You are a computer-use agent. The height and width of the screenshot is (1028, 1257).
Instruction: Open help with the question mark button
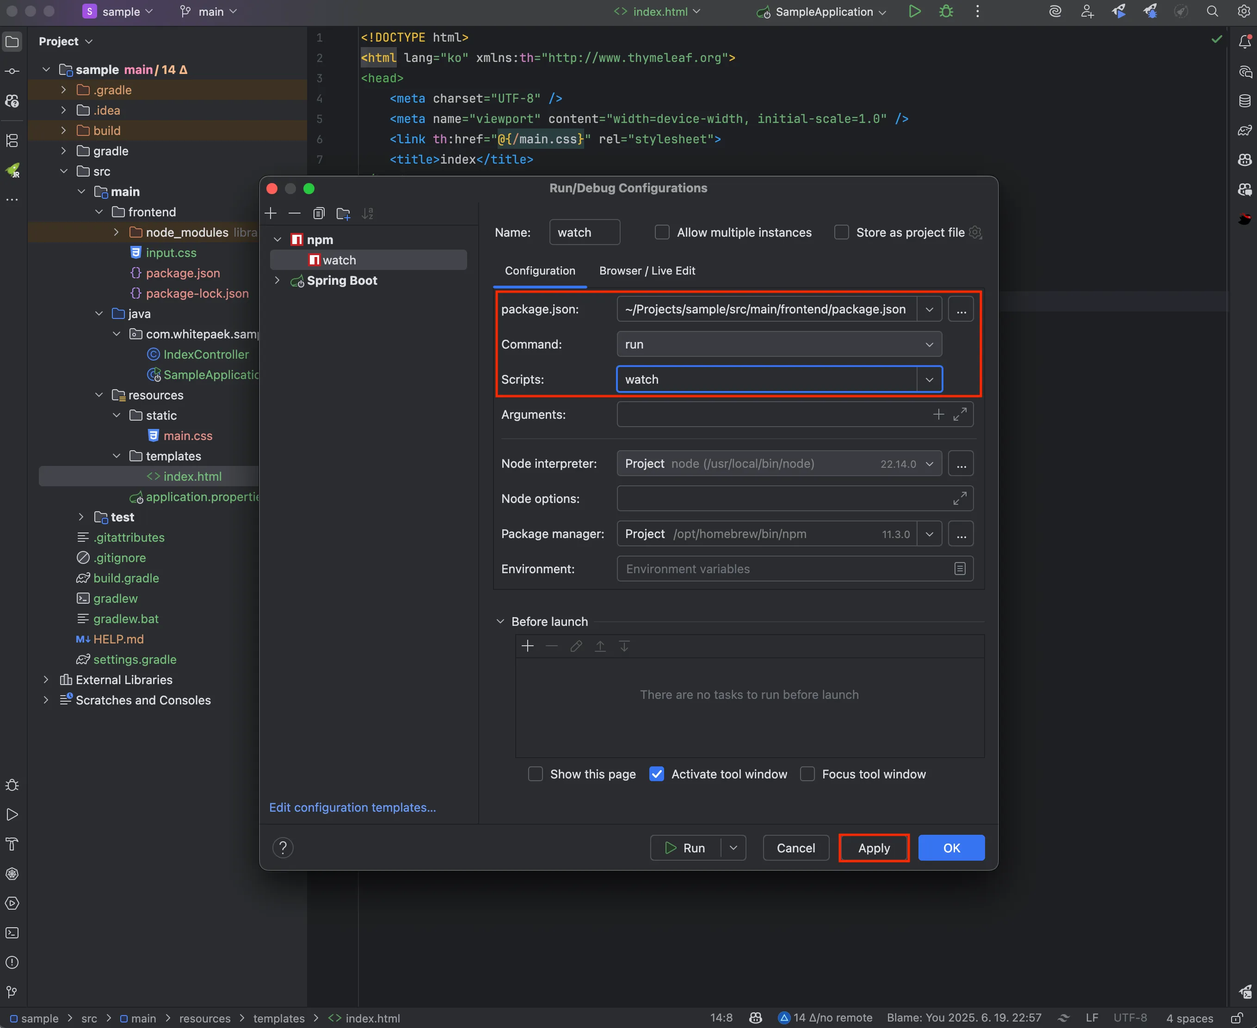click(x=283, y=848)
